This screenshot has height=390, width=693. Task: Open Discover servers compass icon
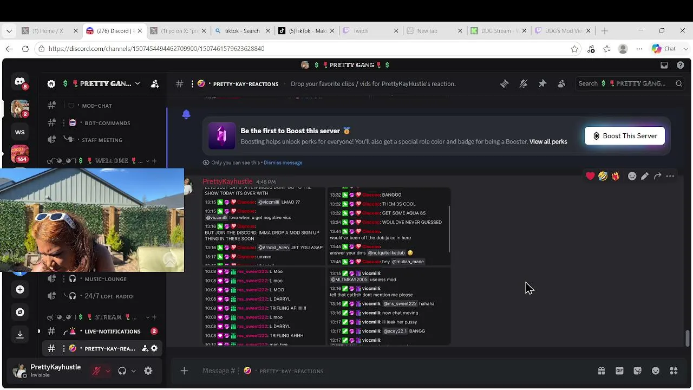(20, 312)
